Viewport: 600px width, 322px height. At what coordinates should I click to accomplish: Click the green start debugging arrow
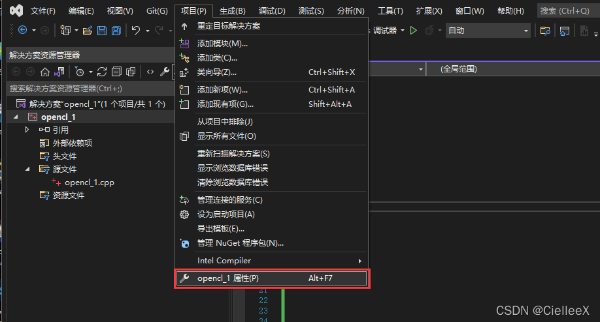coord(413,31)
